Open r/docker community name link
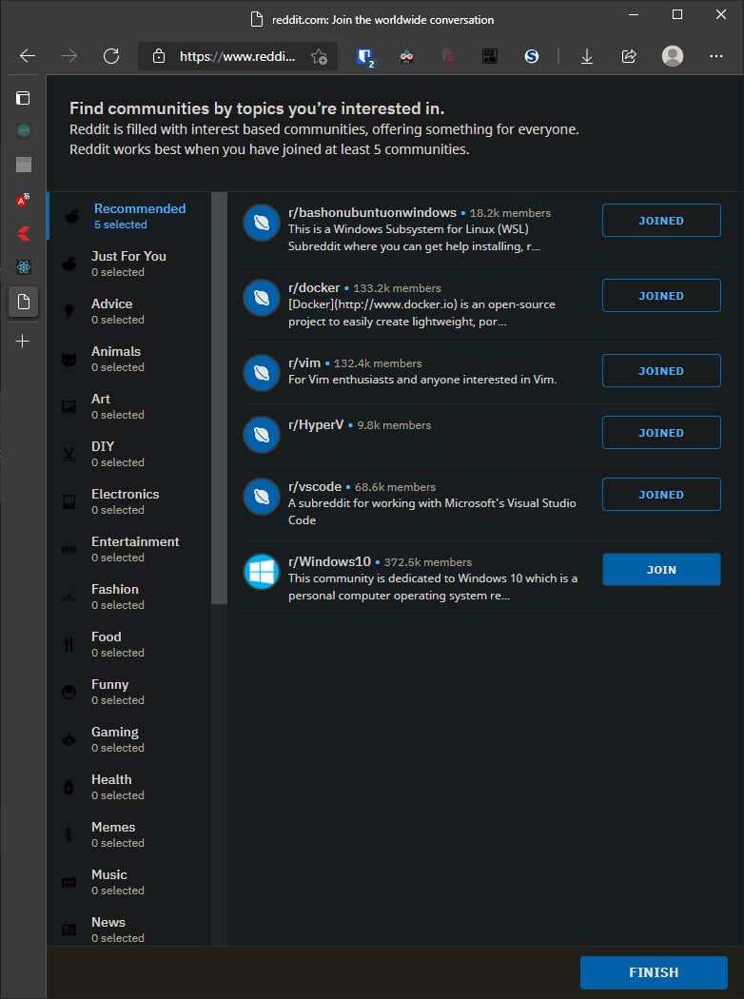This screenshot has height=999, width=744. pyautogui.click(x=314, y=288)
